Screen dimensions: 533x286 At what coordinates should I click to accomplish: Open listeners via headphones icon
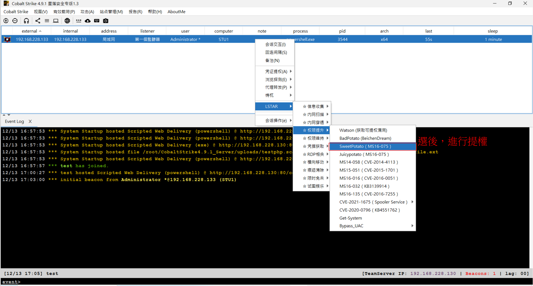point(26,21)
